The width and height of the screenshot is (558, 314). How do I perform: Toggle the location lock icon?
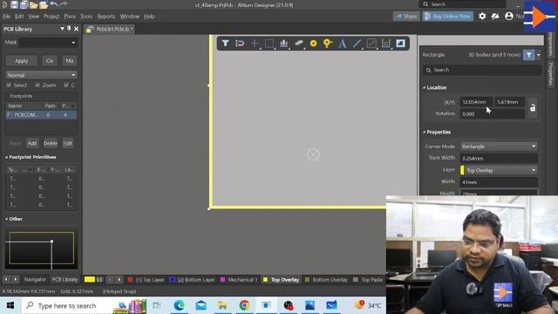pos(533,107)
